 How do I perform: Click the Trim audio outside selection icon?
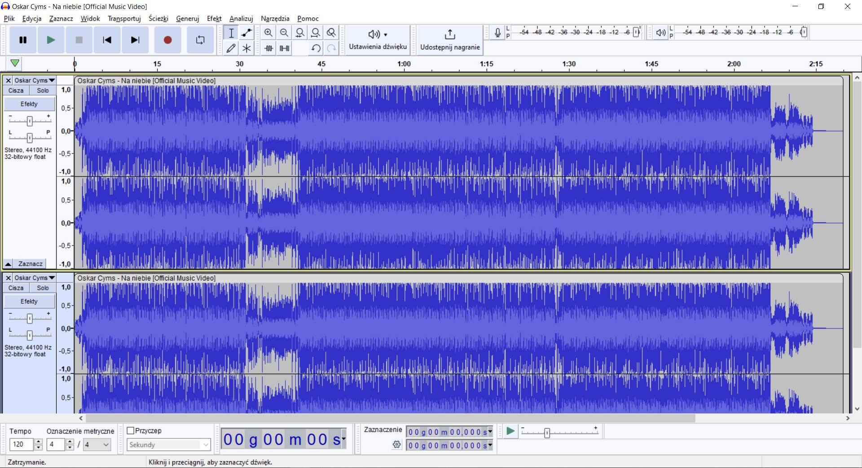tap(268, 48)
